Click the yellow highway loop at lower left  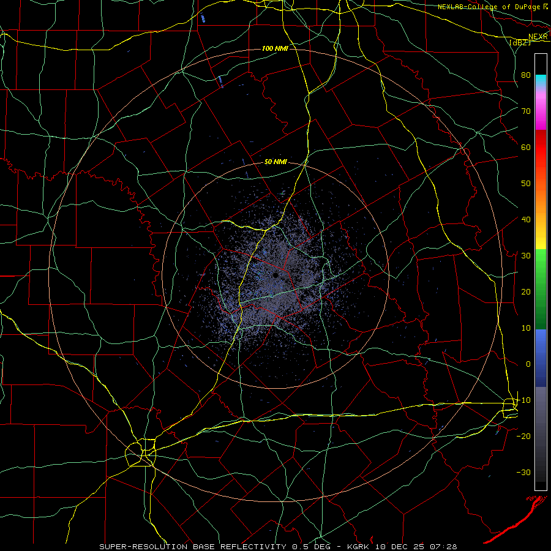click(x=141, y=452)
